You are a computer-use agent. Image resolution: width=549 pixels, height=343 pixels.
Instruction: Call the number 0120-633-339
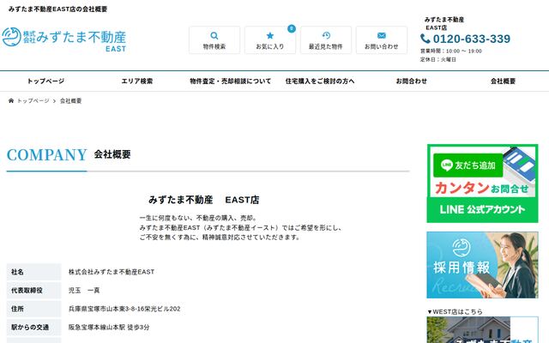tap(471, 39)
